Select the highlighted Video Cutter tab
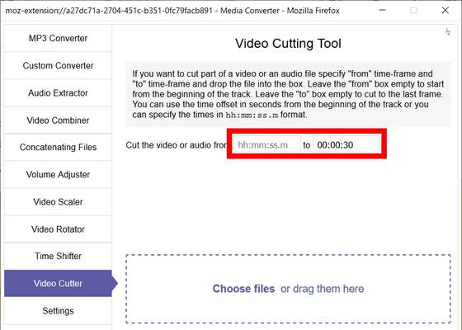Viewport: 462px width, 330px height. [x=58, y=284]
